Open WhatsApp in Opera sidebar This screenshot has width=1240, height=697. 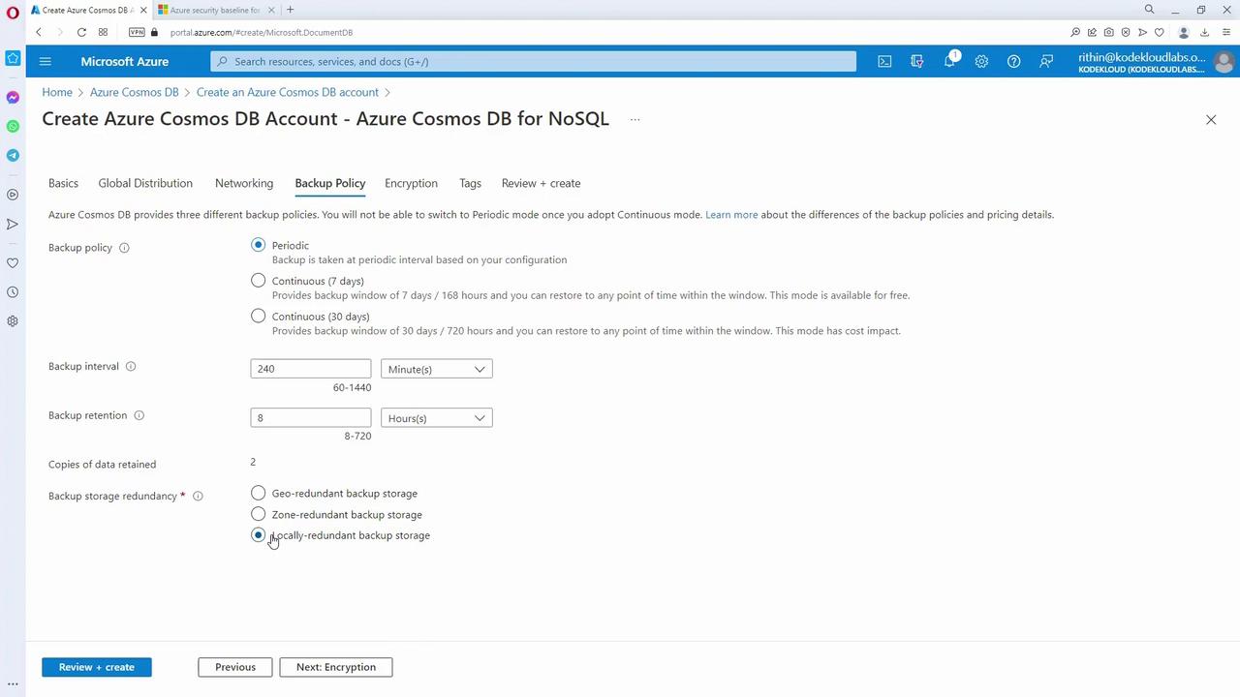pyautogui.click(x=13, y=127)
